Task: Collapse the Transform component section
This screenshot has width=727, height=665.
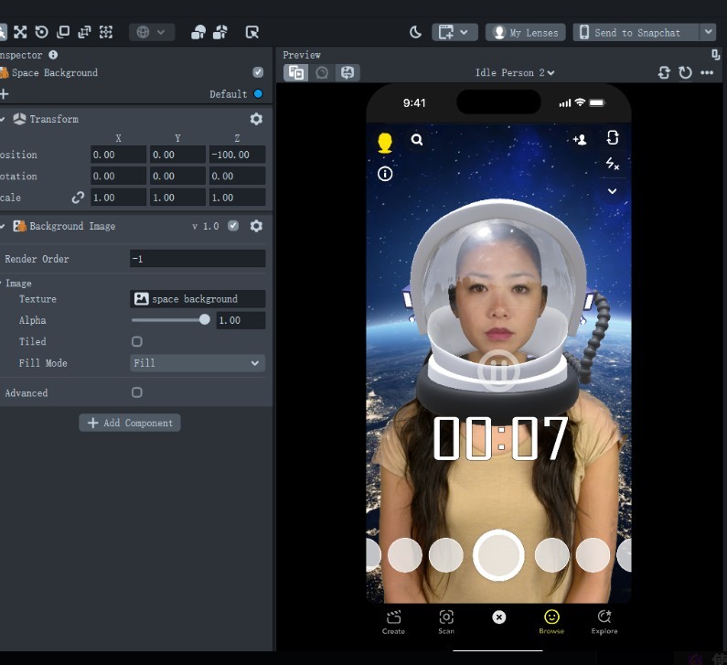Action: [3, 119]
